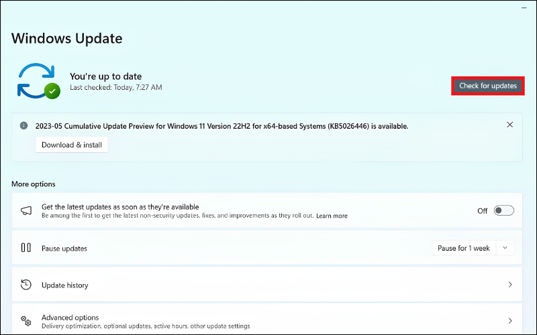Open the Learn more link
The height and width of the screenshot is (335, 537).
click(332, 216)
